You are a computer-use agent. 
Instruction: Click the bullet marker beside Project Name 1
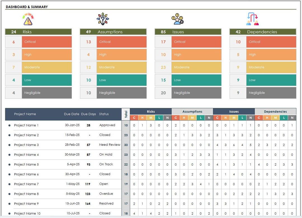[10, 125]
